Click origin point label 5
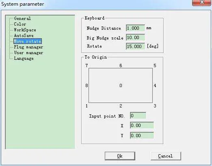212x166 pixels. [x=155, y=66]
